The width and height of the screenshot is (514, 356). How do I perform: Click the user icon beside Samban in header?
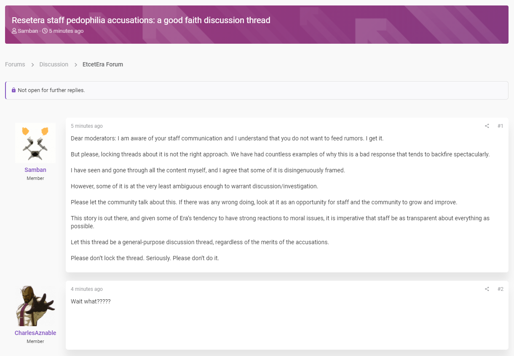tap(14, 31)
